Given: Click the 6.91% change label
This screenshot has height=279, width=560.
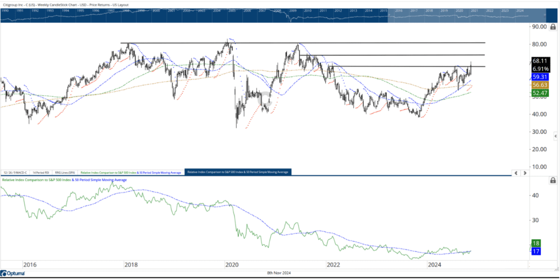Looking at the screenshot, I should point(541,68).
